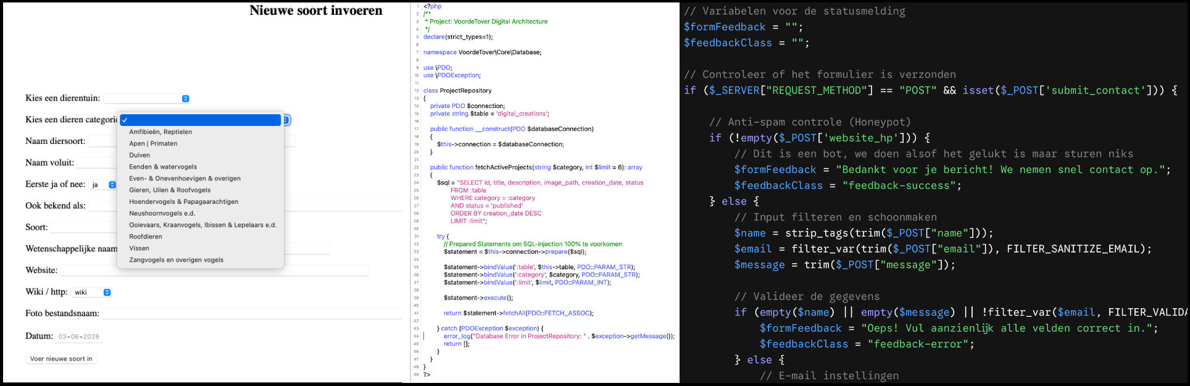Image resolution: width=1190 pixels, height=386 pixels.
Task: Click the 'use \PDOException;' line
Action: point(452,75)
